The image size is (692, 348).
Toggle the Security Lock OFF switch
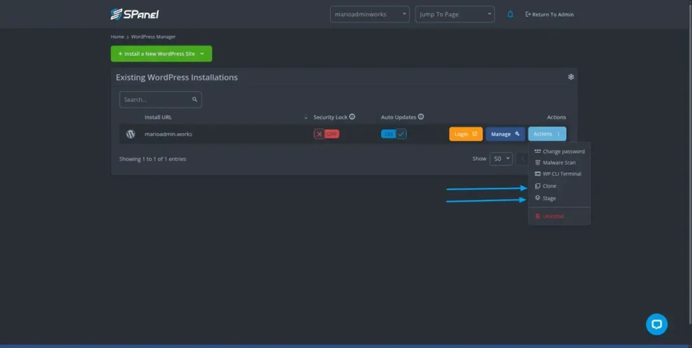coord(326,134)
